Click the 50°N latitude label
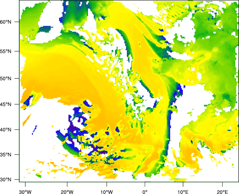The height and width of the screenshot is (194, 239). coord(6,78)
